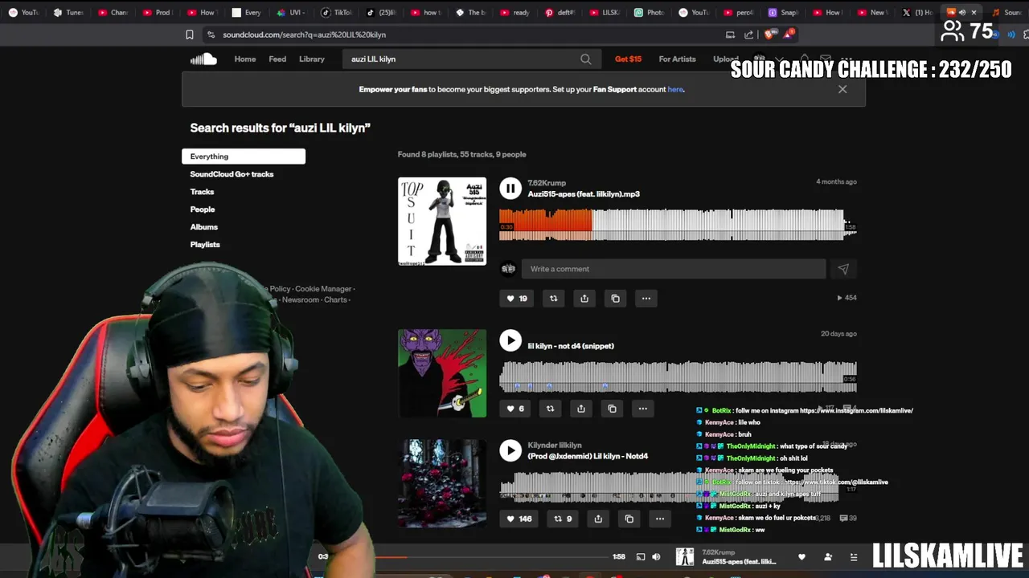This screenshot has height=578, width=1029.
Task: Like the Auzi515-apes track with 19 likes
Action: tap(516, 298)
